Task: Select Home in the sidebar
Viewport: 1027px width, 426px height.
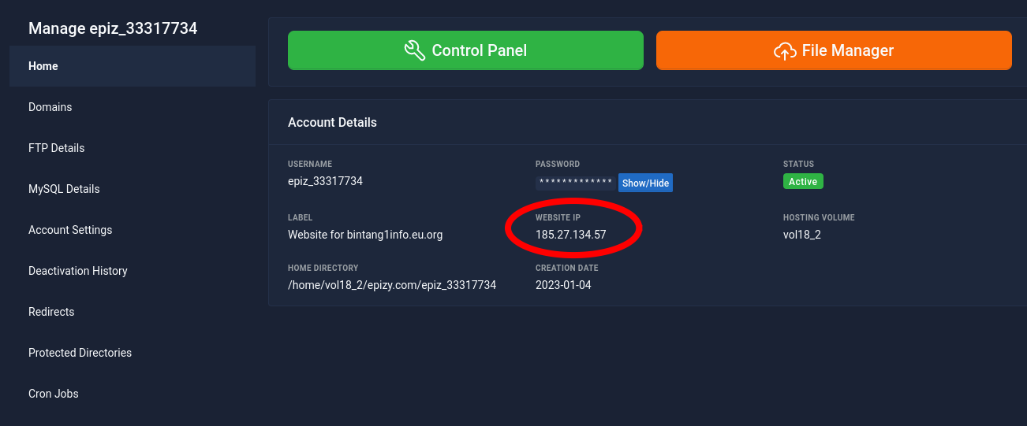Action: pos(43,66)
